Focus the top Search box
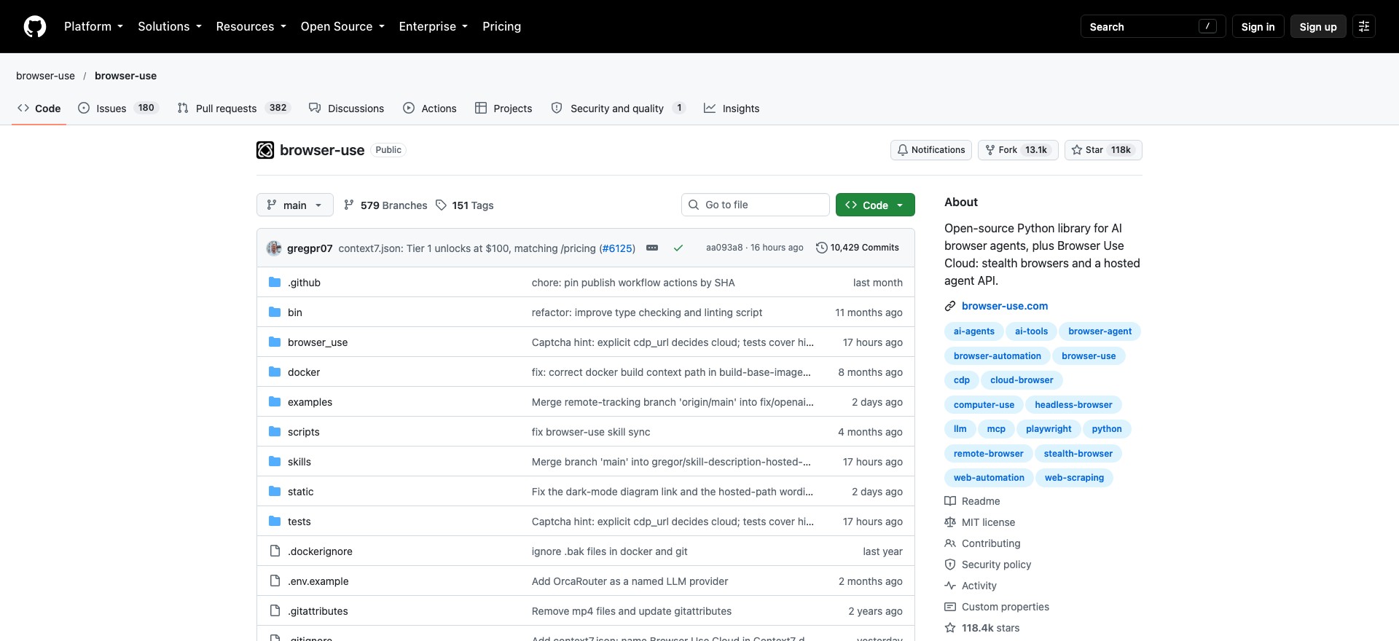 (1153, 26)
